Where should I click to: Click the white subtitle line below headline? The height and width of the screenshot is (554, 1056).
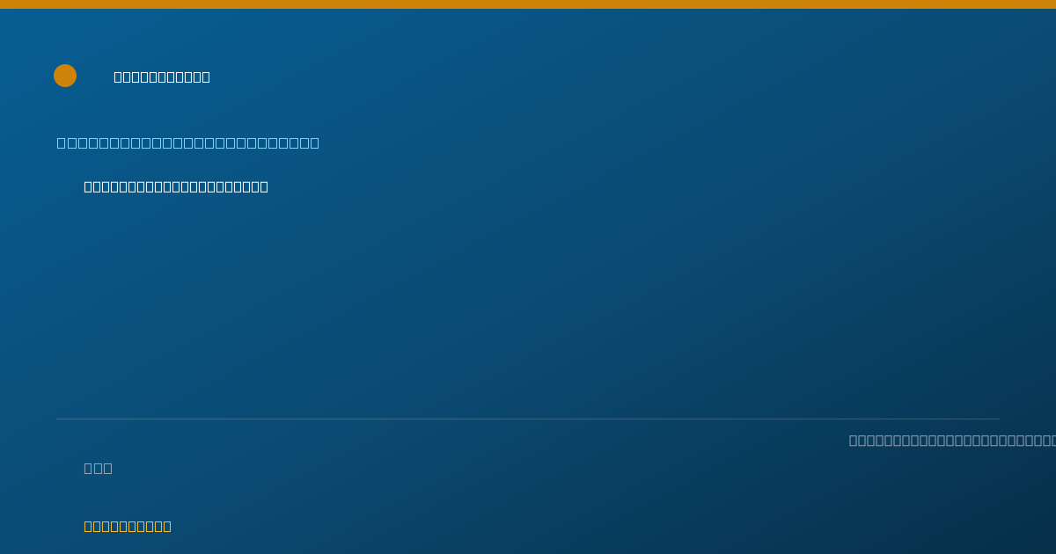176,186
